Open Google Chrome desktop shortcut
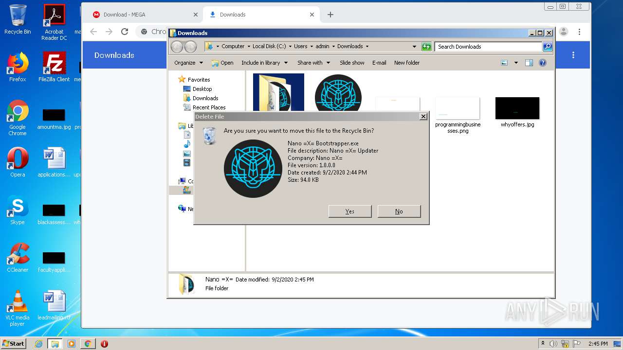The height and width of the screenshot is (350, 623). 18,118
